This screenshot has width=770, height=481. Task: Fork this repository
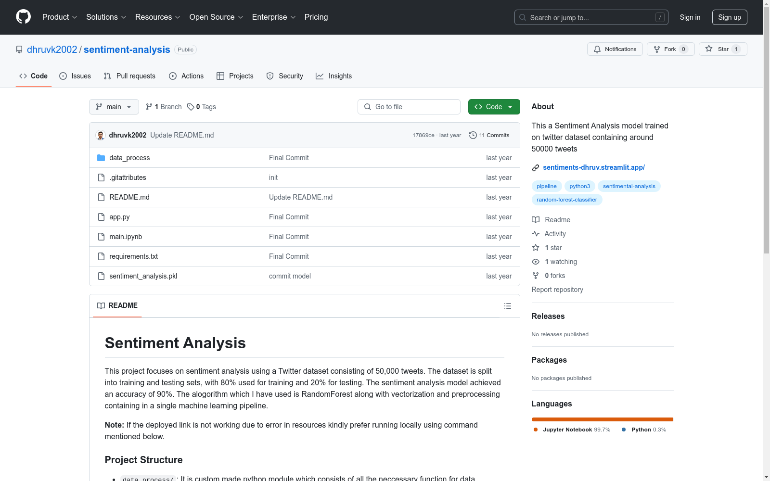670,49
